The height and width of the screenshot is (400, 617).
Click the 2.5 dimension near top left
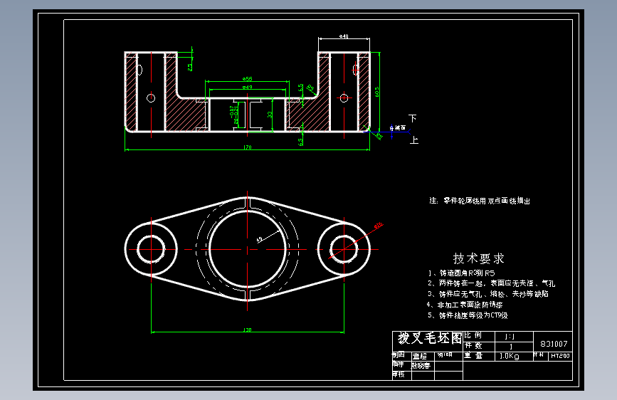[190, 68]
